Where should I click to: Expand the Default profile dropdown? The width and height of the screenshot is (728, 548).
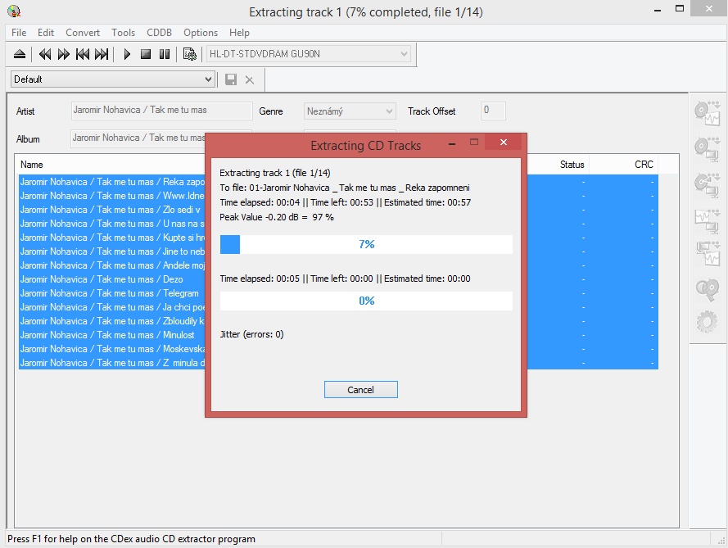coord(208,79)
